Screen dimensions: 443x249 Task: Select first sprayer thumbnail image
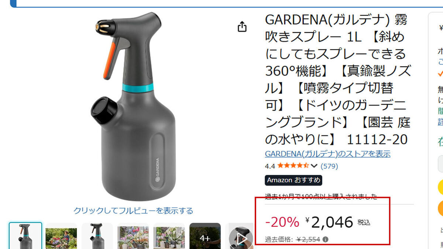(x=25, y=236)
